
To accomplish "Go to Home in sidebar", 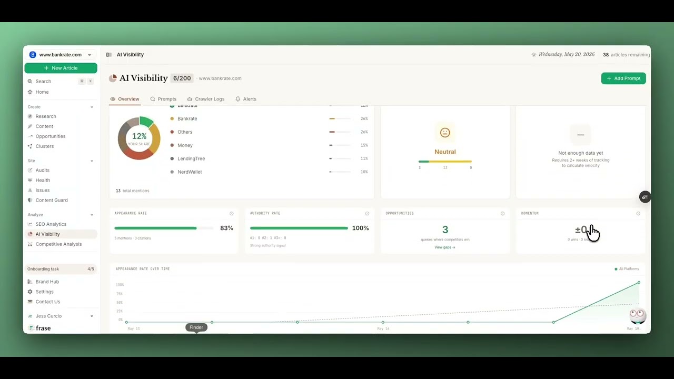I will pos(42,92).
